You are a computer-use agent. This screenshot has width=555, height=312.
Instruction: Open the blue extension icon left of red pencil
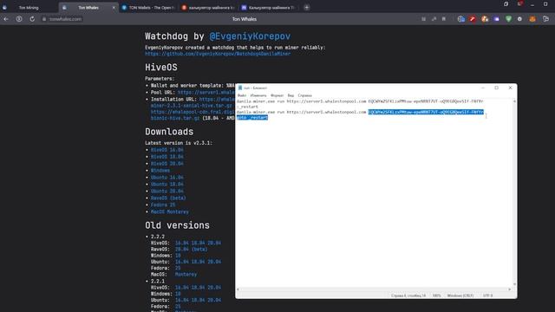[x=460, y=19]
